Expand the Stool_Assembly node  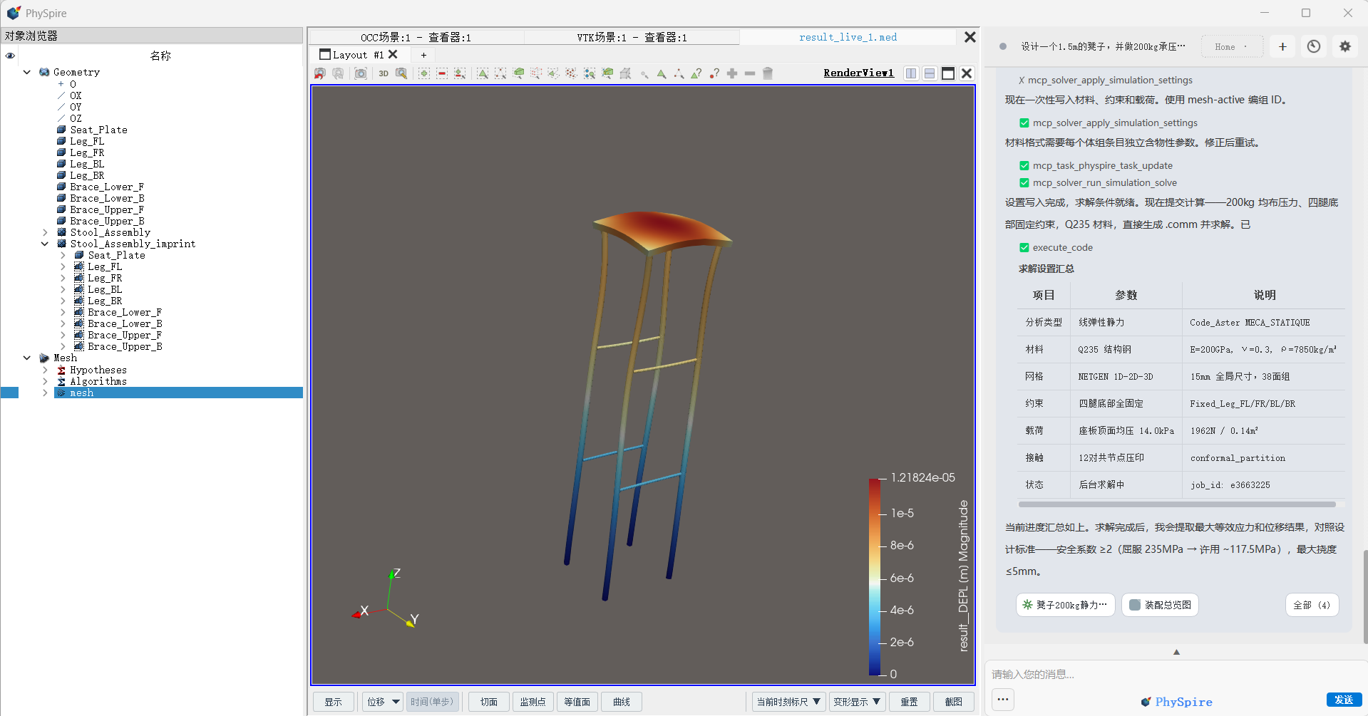click(45, 232)
